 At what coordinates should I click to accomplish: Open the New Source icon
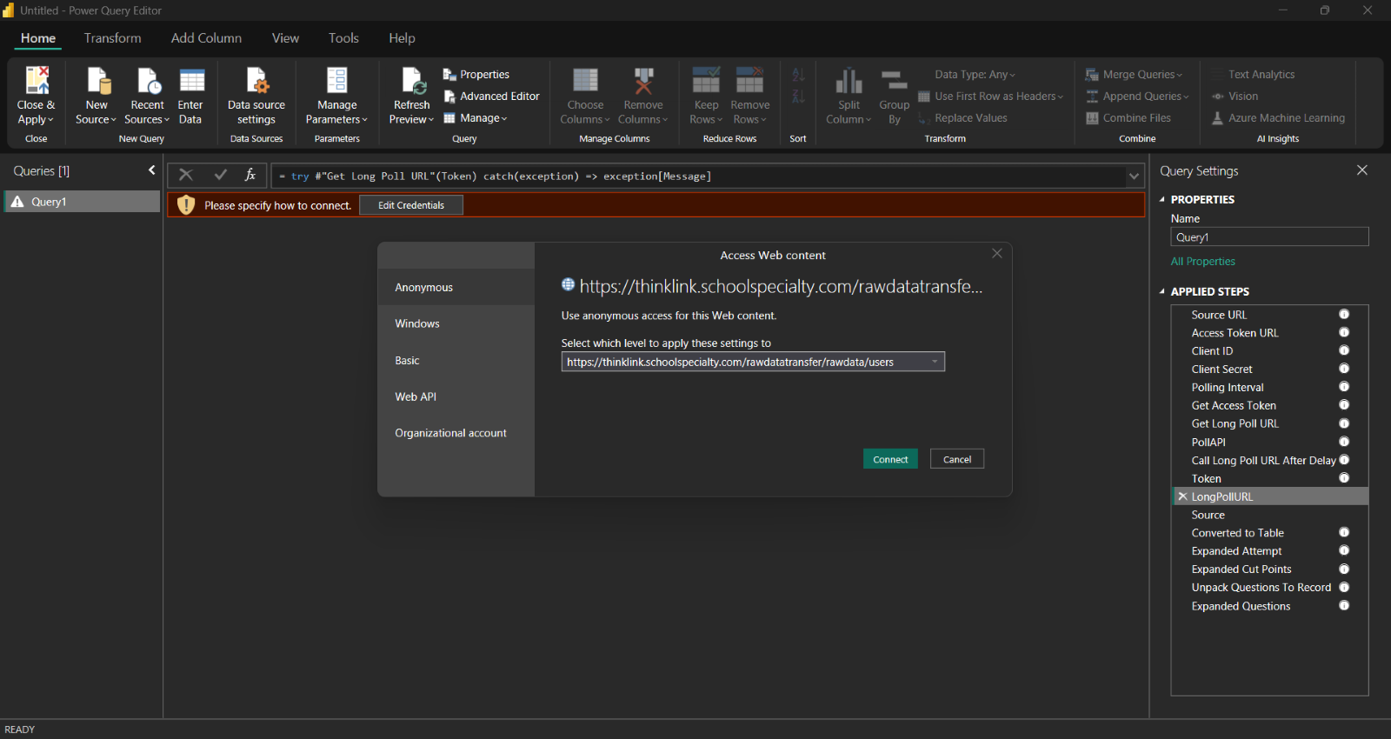click(97, 80)
